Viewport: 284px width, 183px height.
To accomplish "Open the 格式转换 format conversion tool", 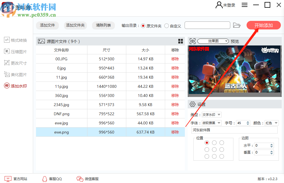I will click(16, 40).
